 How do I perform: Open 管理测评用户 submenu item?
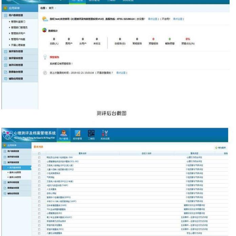click(x=18, y=33)
